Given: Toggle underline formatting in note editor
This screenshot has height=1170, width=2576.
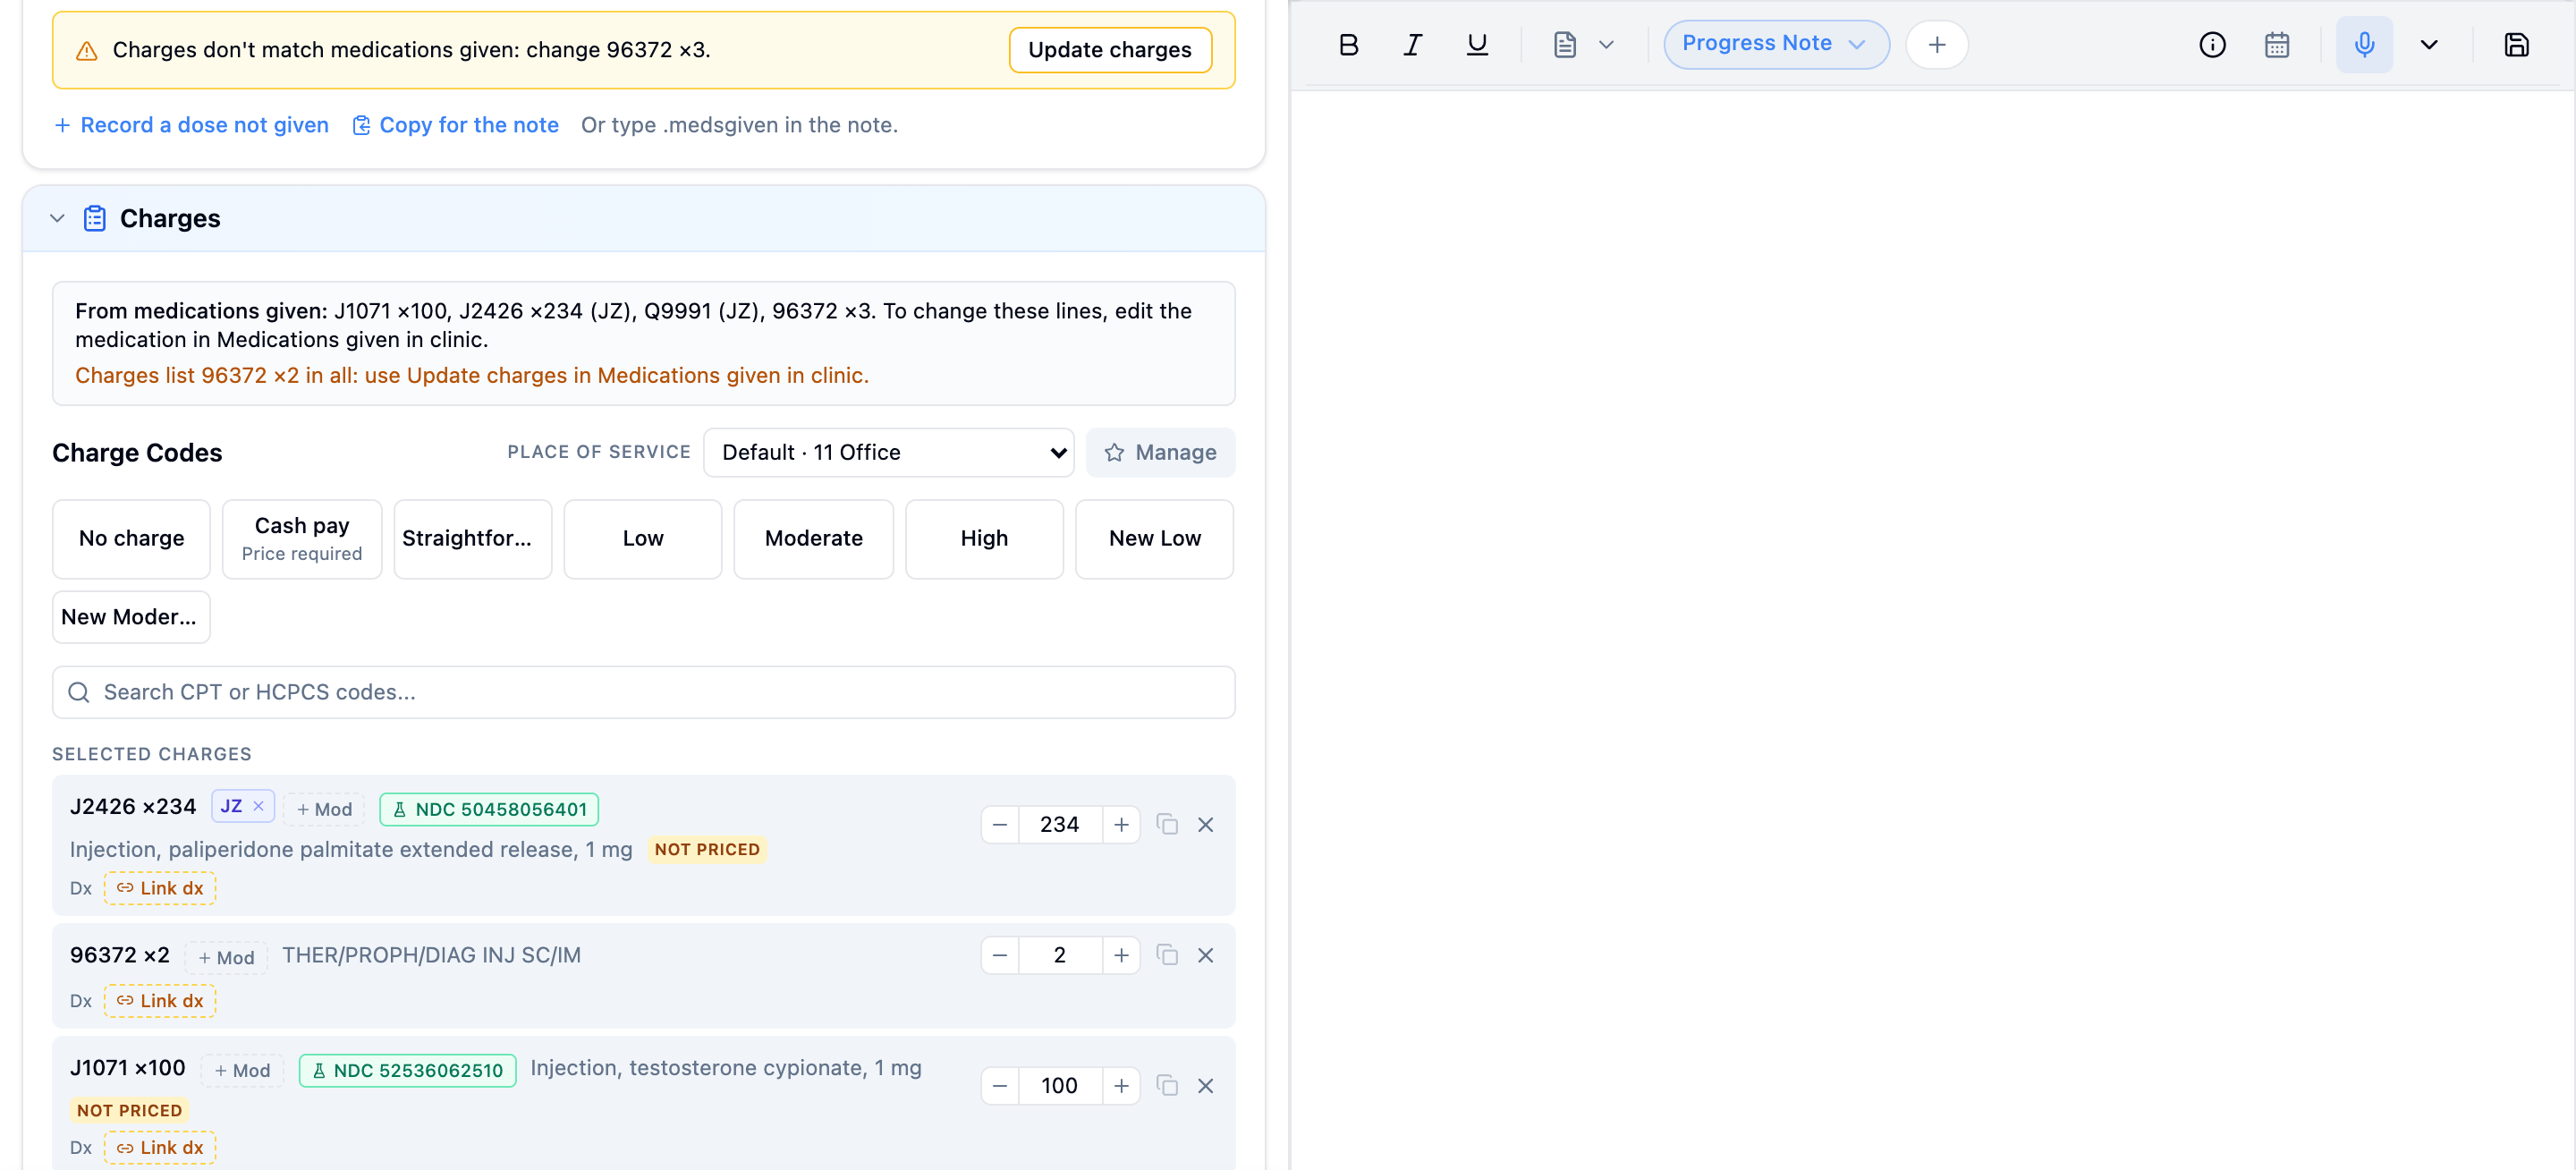Looking at the screenshot, I should (x=1476, y=45).
